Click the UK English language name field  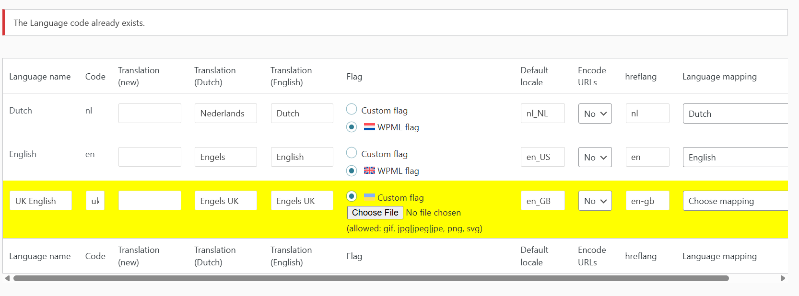(41, 201)
